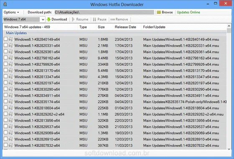
Task: Click the MSU file icon for KB2798162
Action: 11,58
